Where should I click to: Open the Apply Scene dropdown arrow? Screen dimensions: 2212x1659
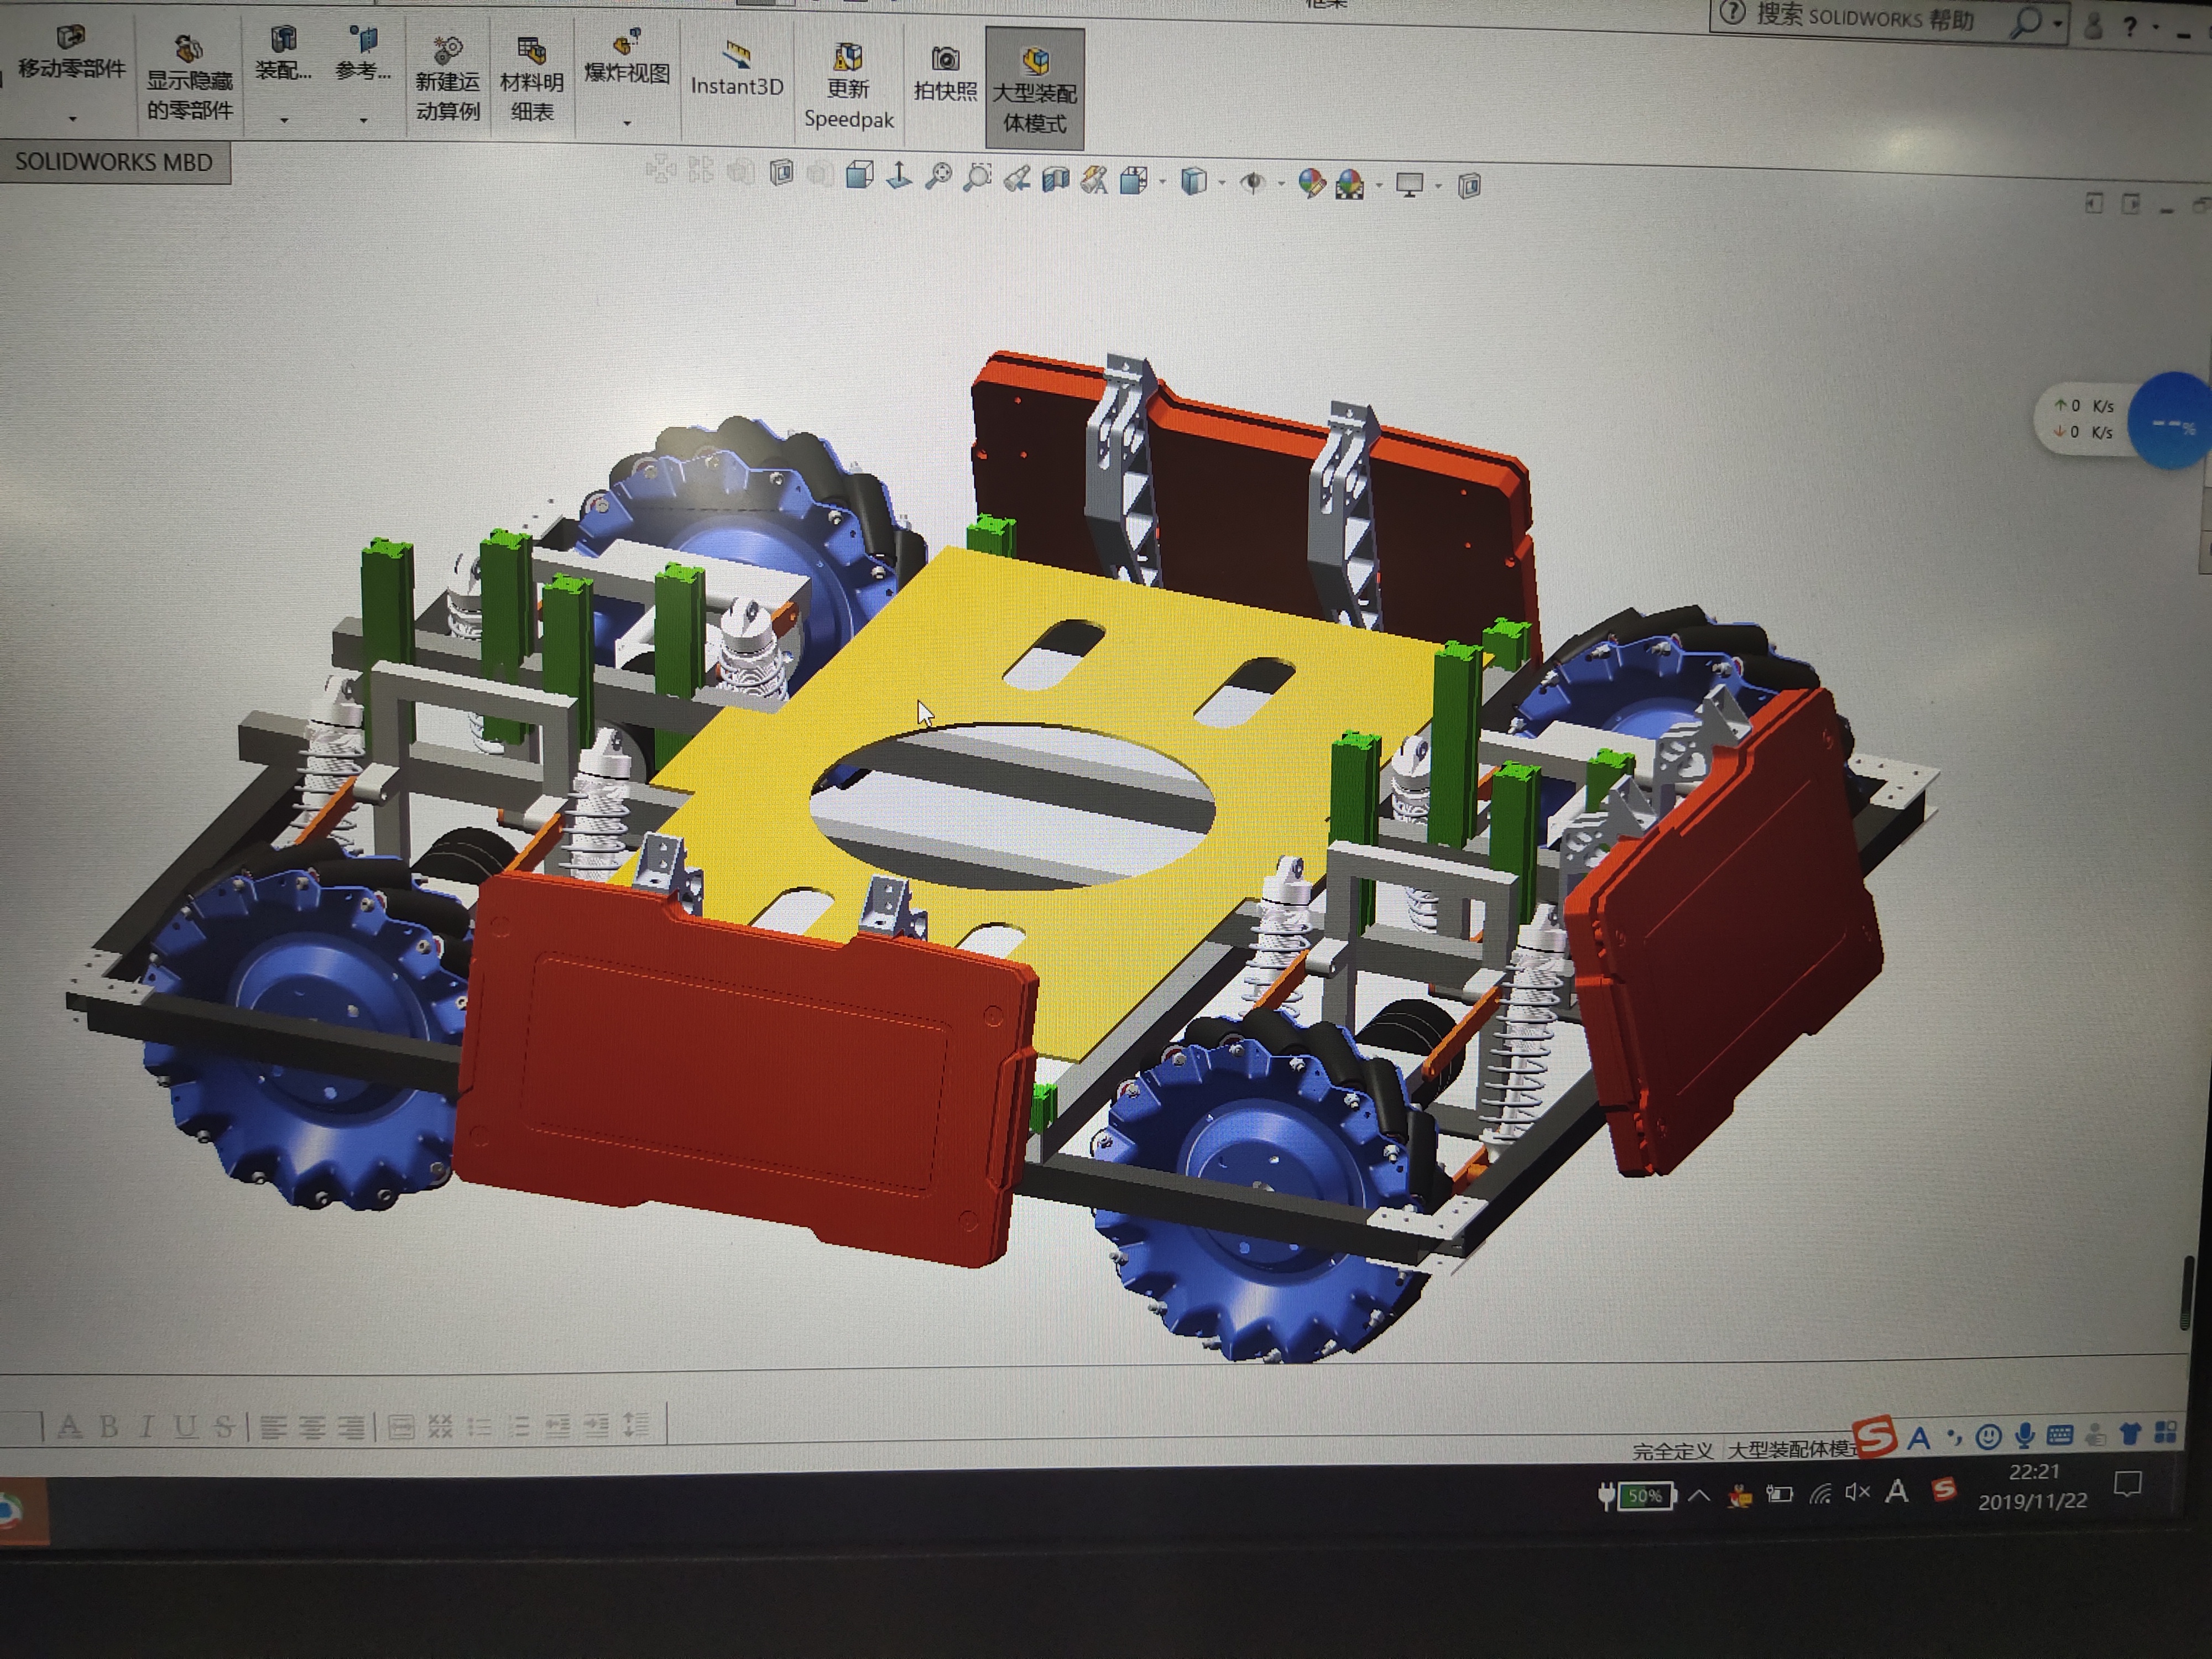[x=1379, y=185]
